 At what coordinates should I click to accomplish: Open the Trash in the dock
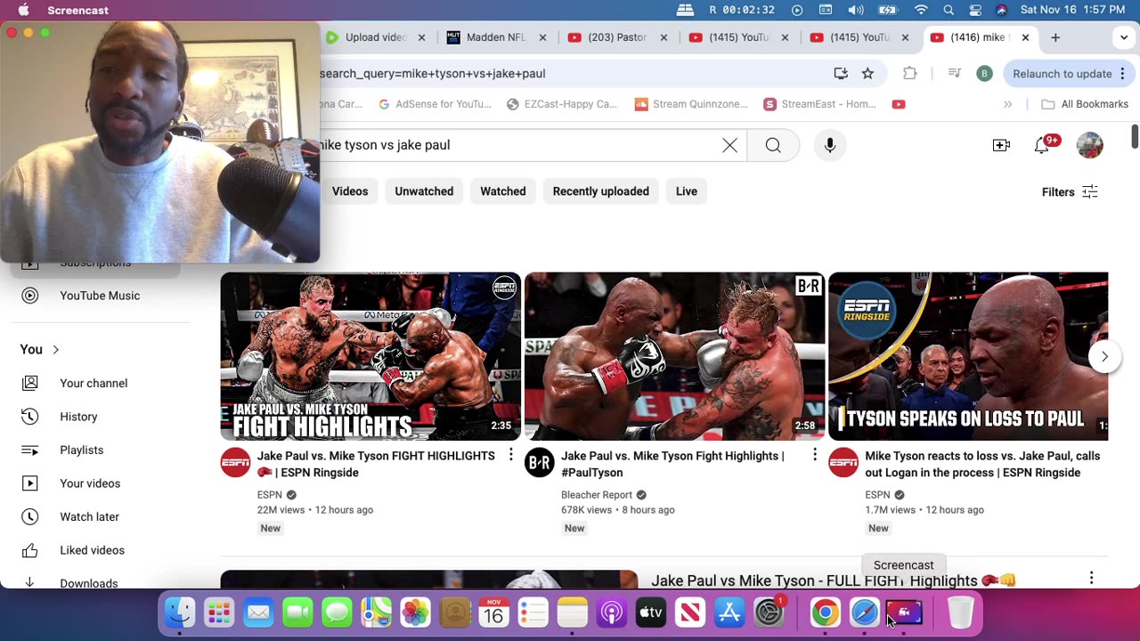[960, 613]
